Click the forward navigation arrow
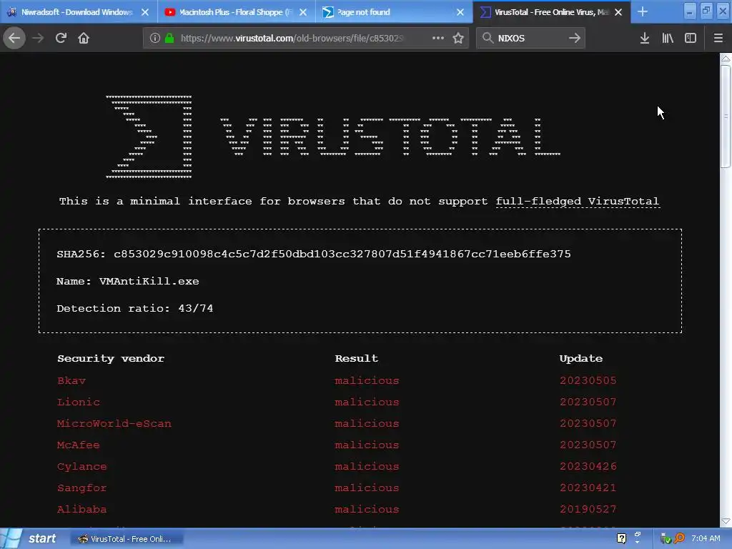 click(38, 38)
